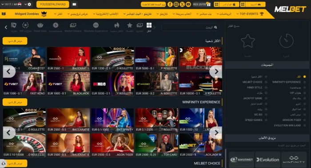Click show-all button for Winfinity Experience section
The width and height of the screenshot is (311, 168).
pos(15,102)
